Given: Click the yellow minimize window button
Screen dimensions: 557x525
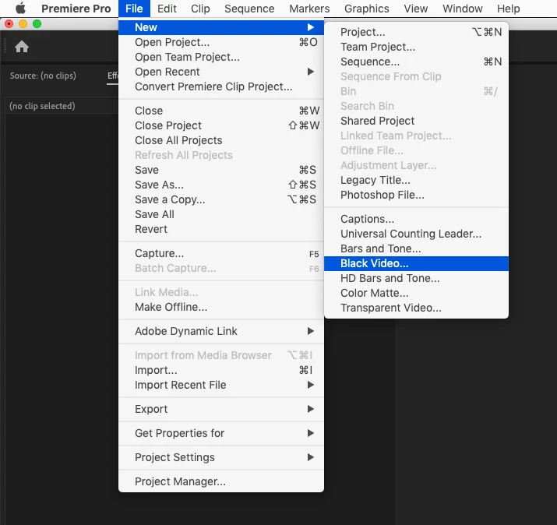Looking at the screenshot, I should pos(23,24).
